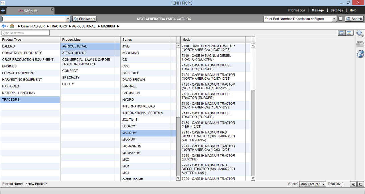Open the globe information sidebar icon
The width and height of the screenshot is (365, 194).
(x=360, y=54)
